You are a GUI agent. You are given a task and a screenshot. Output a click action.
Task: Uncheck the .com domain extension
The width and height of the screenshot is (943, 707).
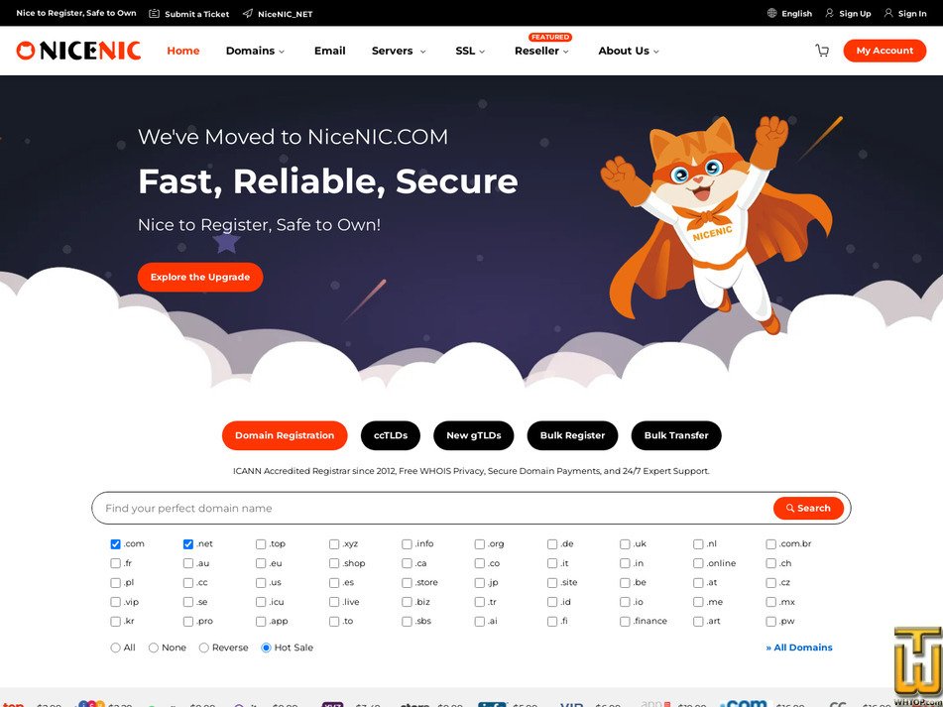tap(114, 543)
